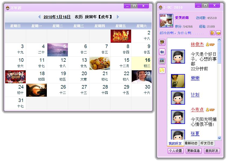Image resolution: width=227 pixels, height=161 pixels.
Task: Minimize the 万年历 calendar window
Action: click(127, 6)
